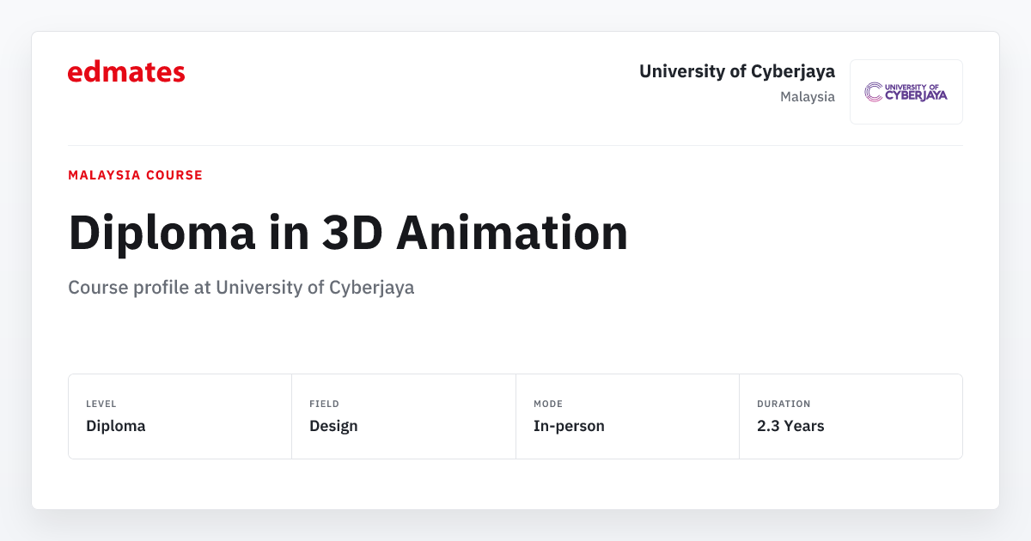
Task: Select the Design field value
Action: (333, 426)
